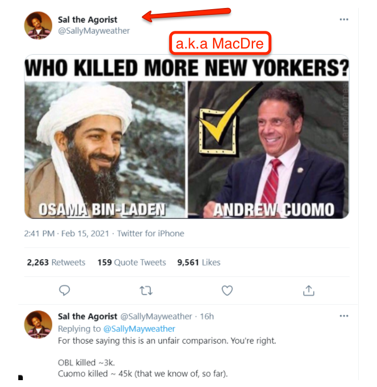377x387 pixels.
Task: Click the reply speech bubble icon
Action: [65, 291]
